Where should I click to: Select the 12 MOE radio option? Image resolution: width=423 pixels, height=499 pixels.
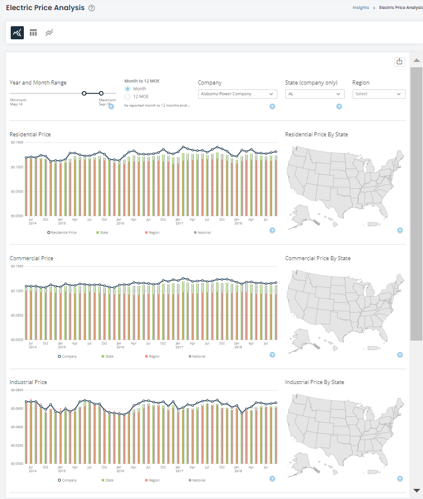pyautogui.click(x=128, y=96)
